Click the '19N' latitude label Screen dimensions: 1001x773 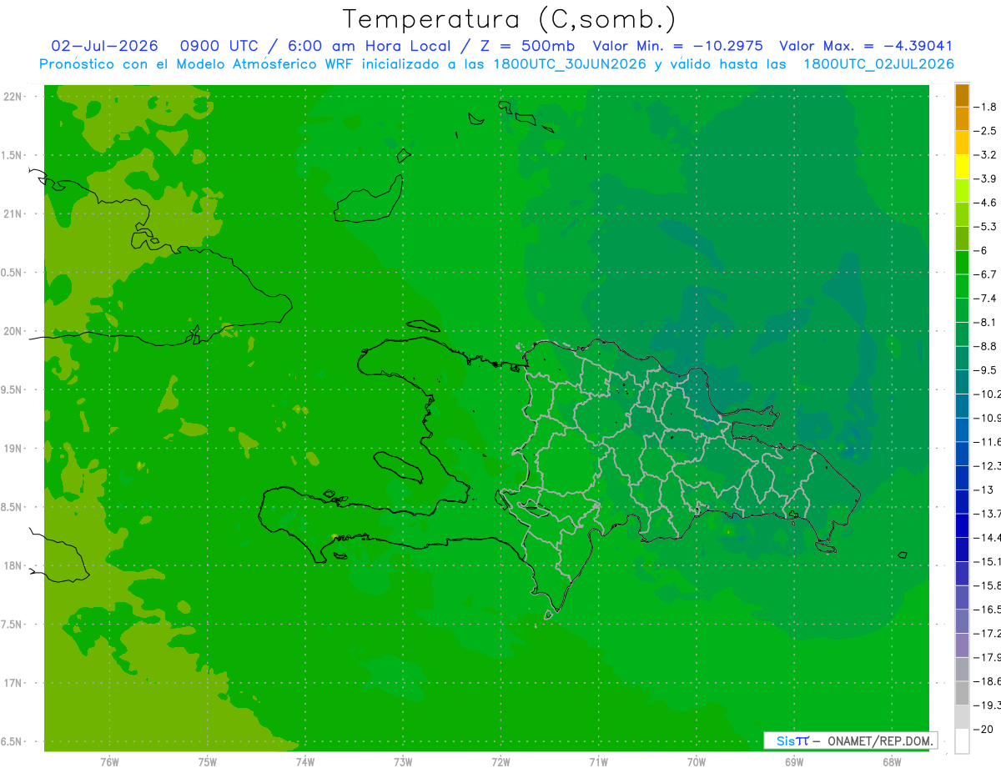point(13,449)
